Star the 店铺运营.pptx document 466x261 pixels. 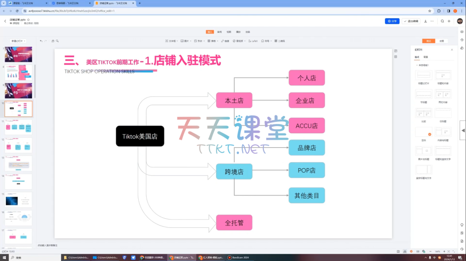[29, 20]
